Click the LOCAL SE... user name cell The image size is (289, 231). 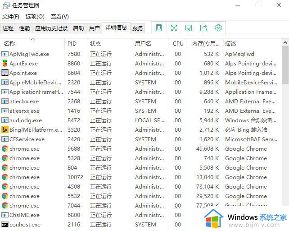point(149,120)
